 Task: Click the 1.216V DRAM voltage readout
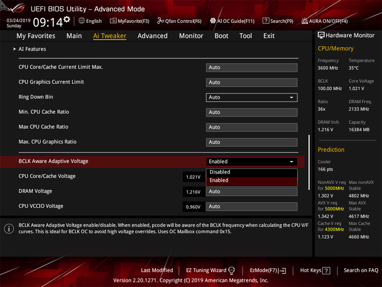click(x=193, y=192)
